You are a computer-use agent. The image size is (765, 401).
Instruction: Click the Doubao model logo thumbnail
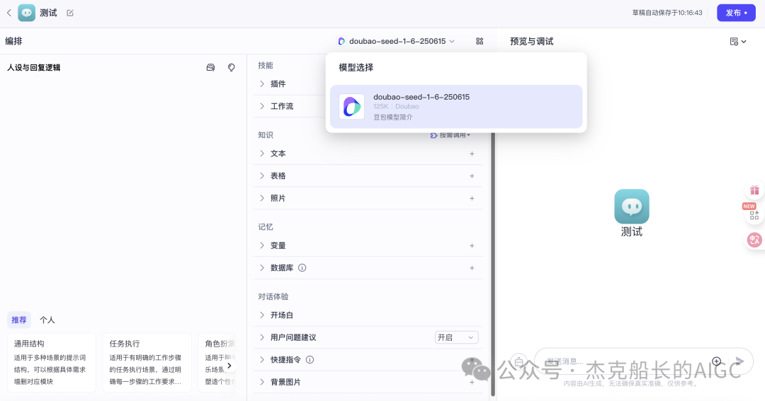pos(352,107)
